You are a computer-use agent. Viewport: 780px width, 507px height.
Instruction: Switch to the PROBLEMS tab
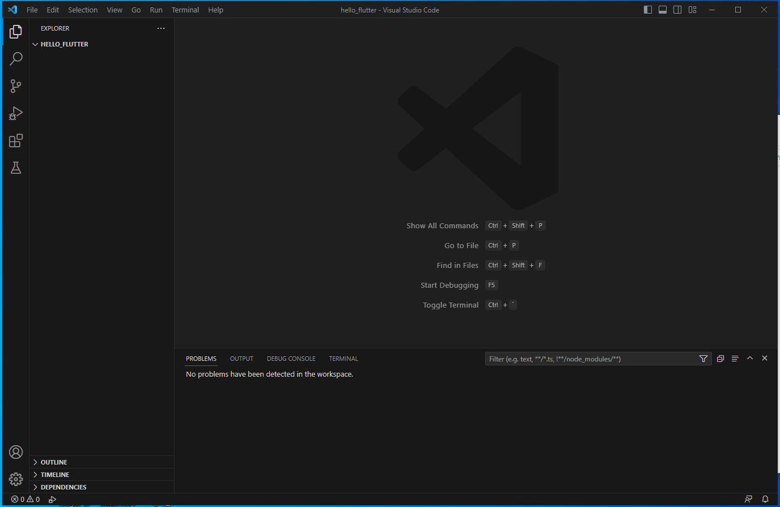point(201,359)
